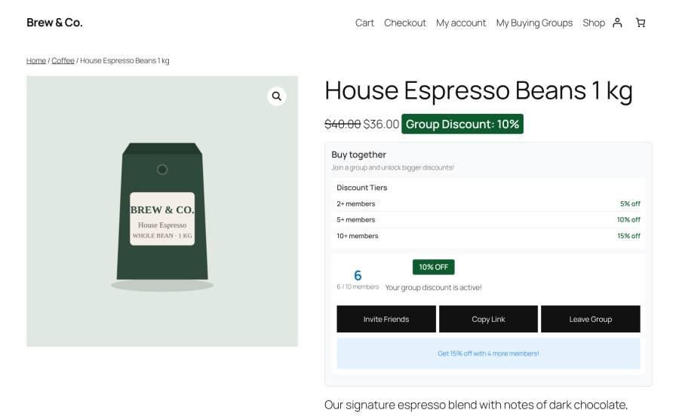Click the Group Discount: 10% badge
Image resolution: width=679 pixels, height=416 pixels.
click(x=462, y=124)
